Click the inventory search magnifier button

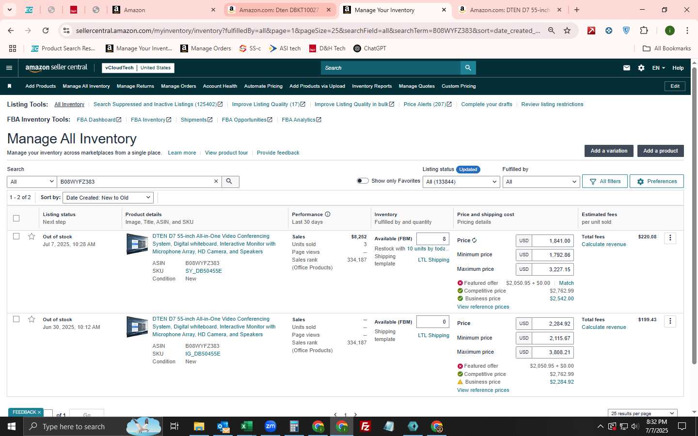230,181
